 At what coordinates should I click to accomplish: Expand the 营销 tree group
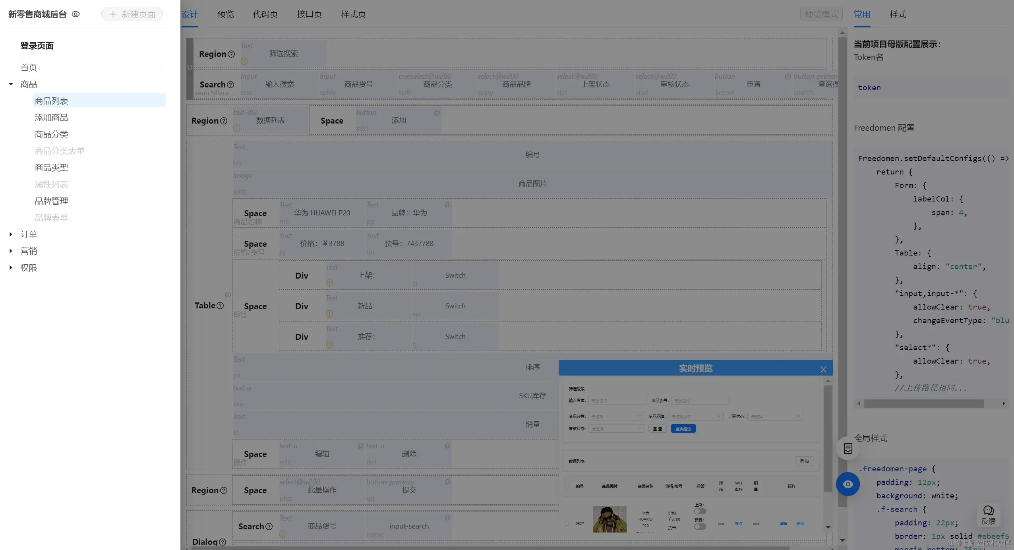11,251
